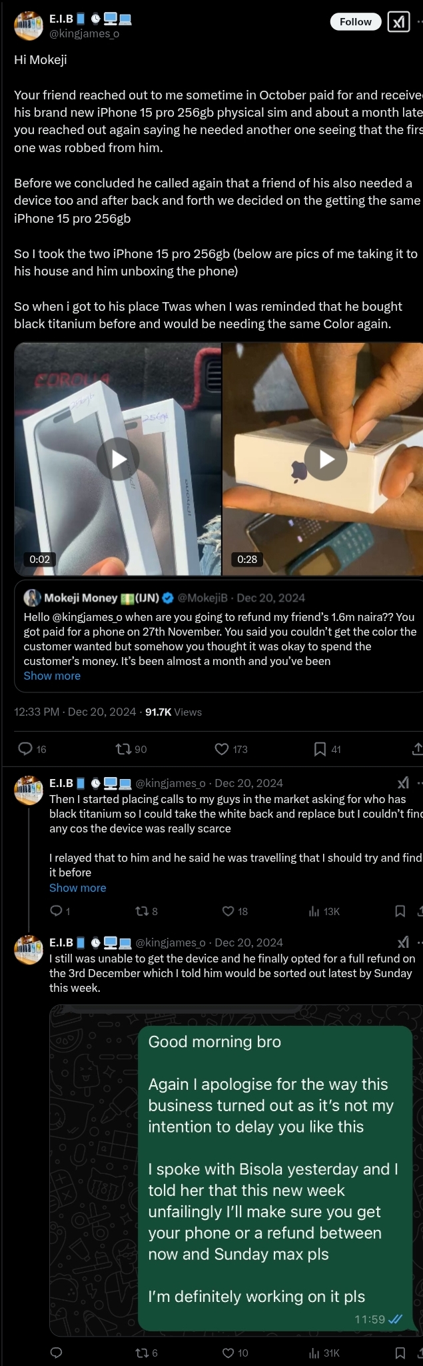The image size is (423, 1366).
Task: Expand quoted Mokeji Money tweet with Show more
Action: tap(52, 676)
